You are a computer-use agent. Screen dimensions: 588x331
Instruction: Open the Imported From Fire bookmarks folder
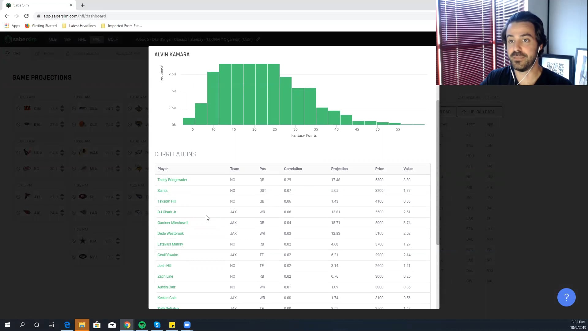[121, 26]
